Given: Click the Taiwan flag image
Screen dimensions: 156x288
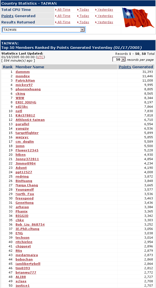Looking at the screenshot, I should (138, 18).
